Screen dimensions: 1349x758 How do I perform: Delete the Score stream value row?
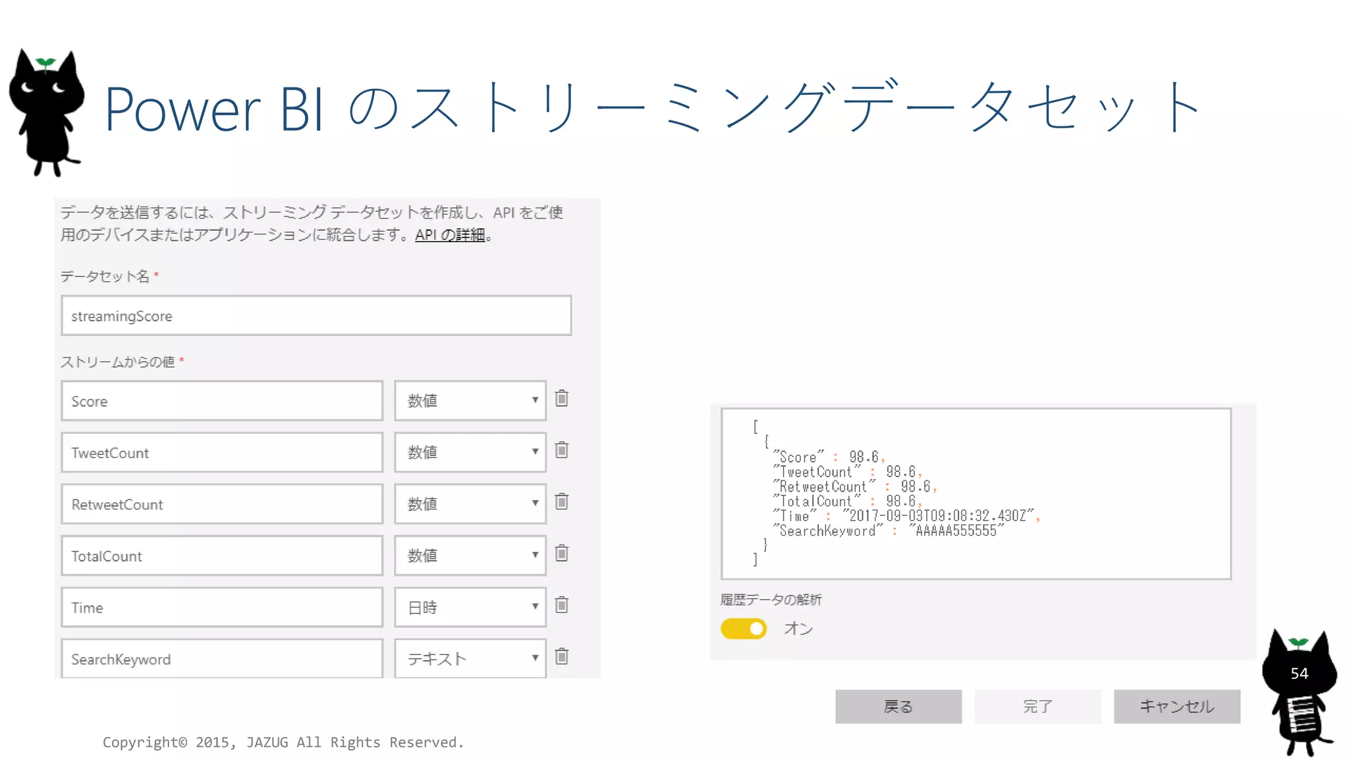click(561, 398)
